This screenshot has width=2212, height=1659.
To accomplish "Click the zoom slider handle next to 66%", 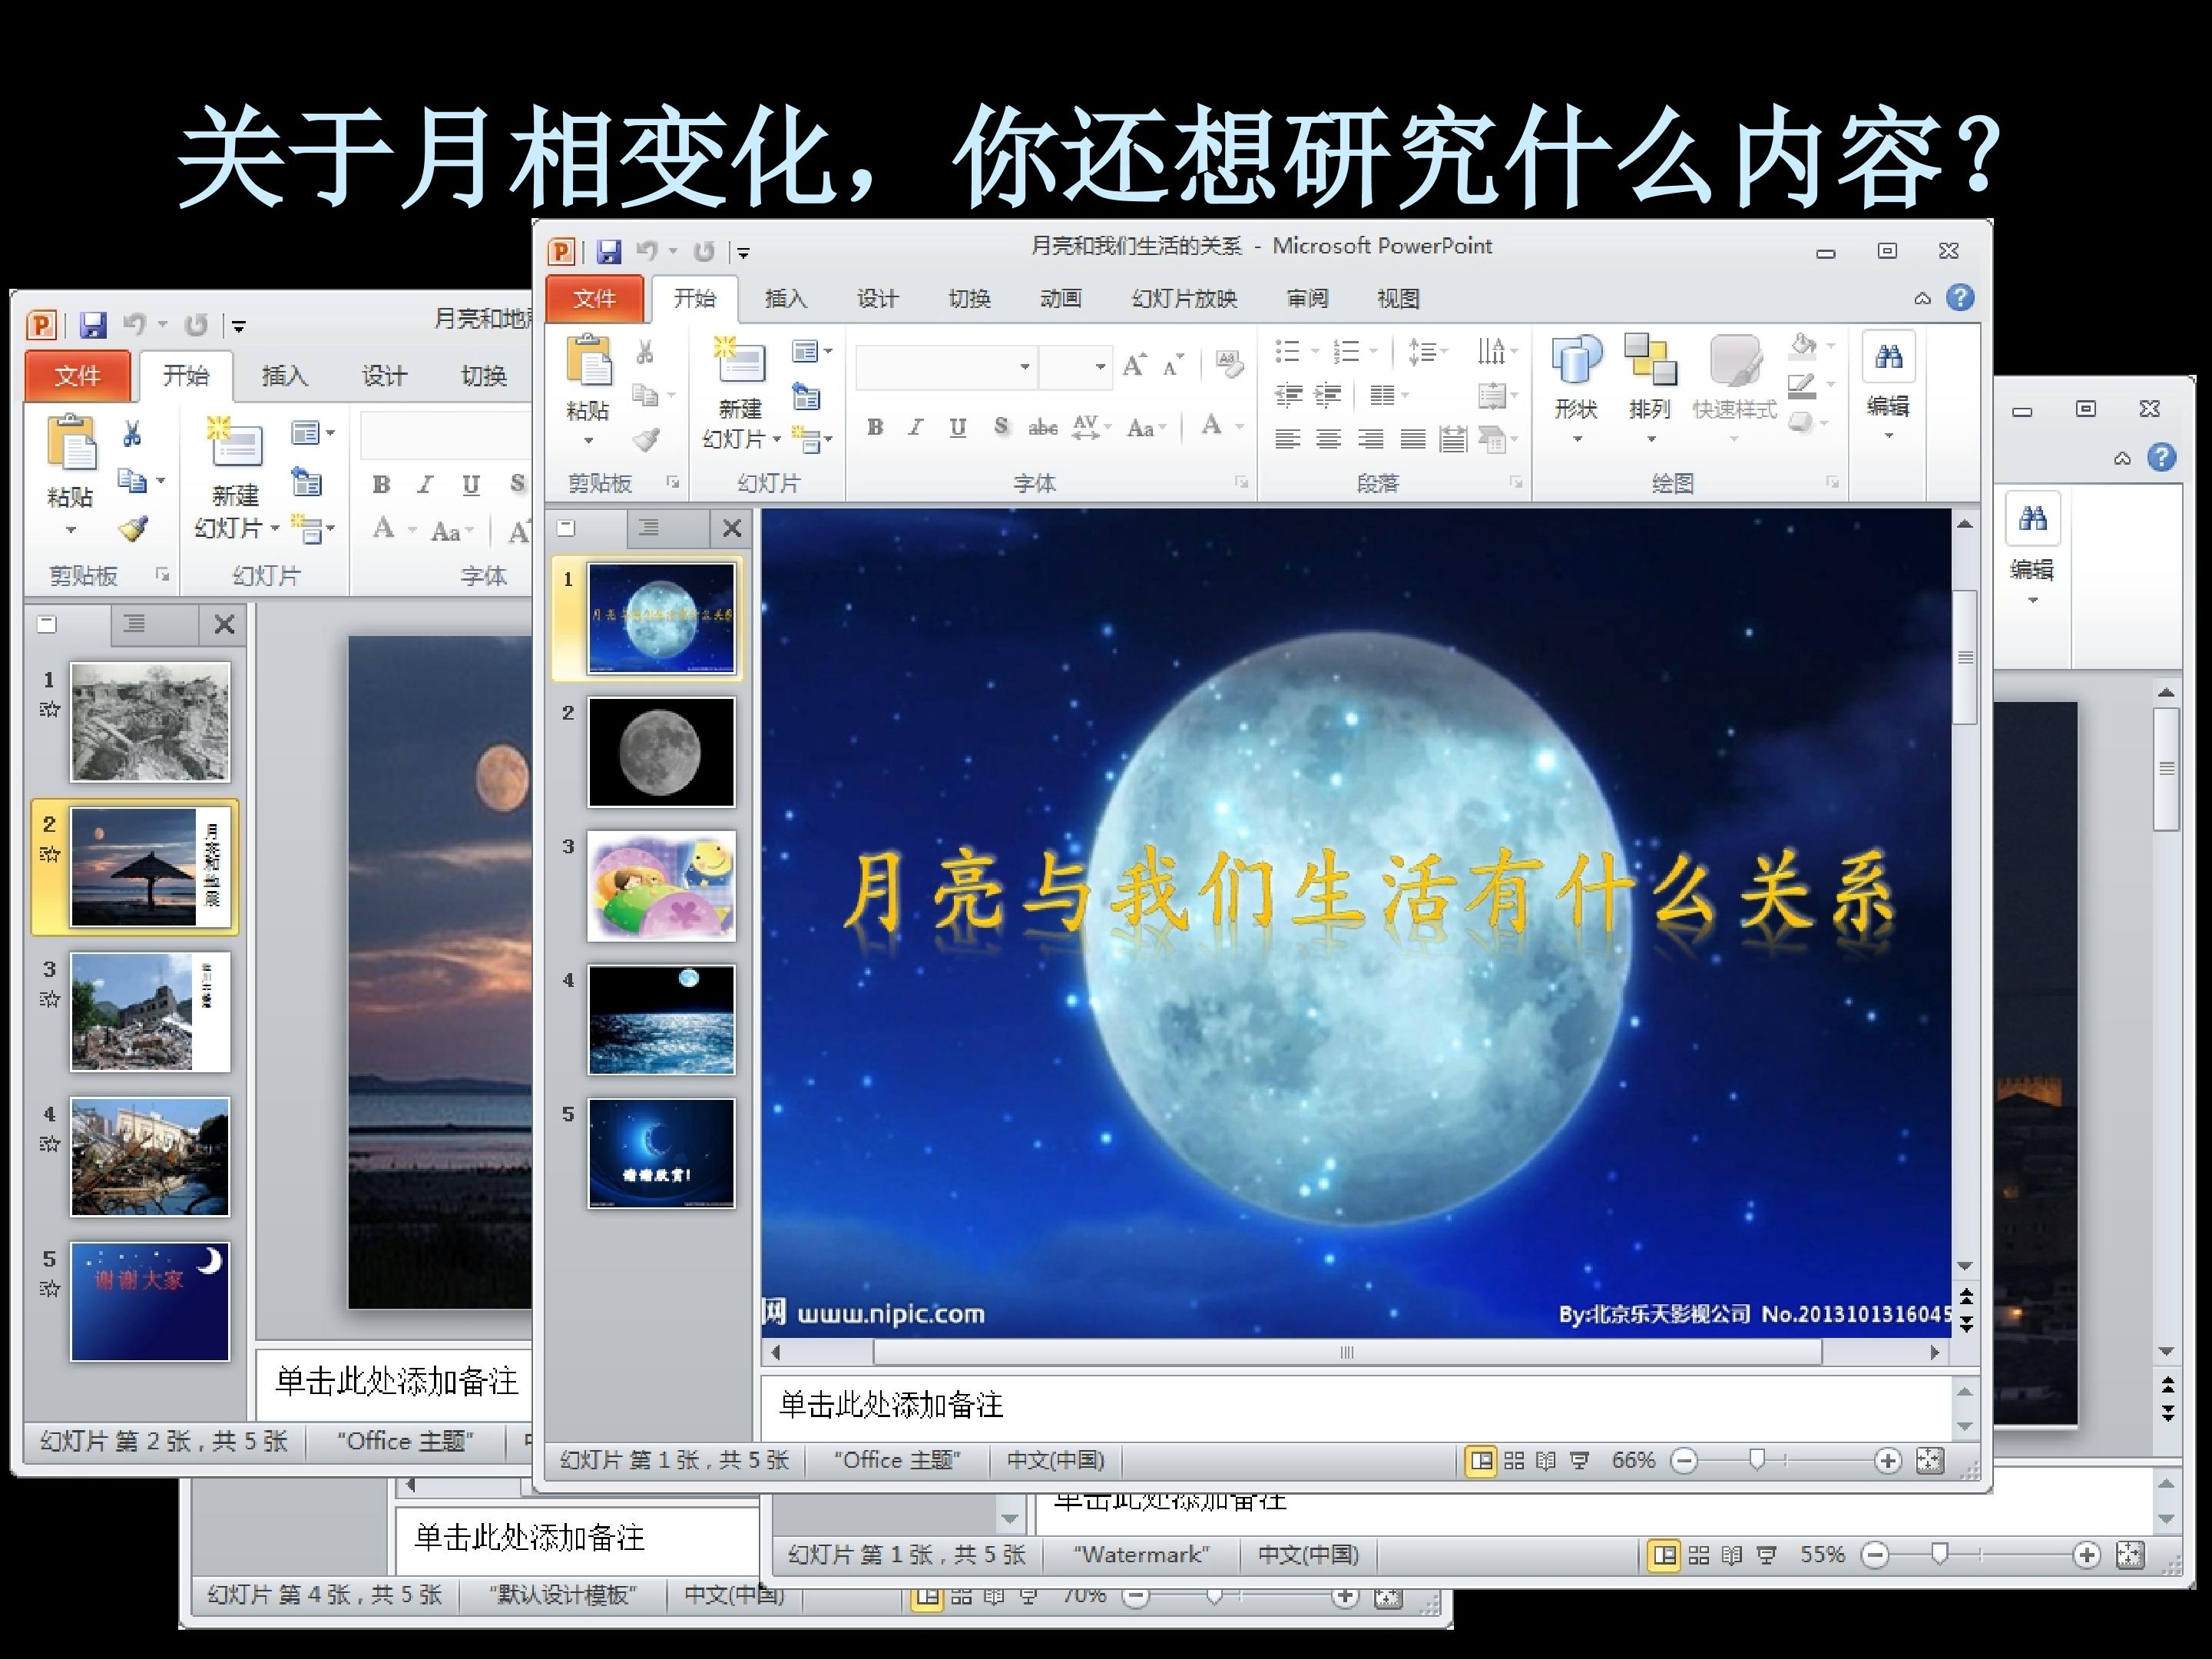I will pos(1757,1461).
